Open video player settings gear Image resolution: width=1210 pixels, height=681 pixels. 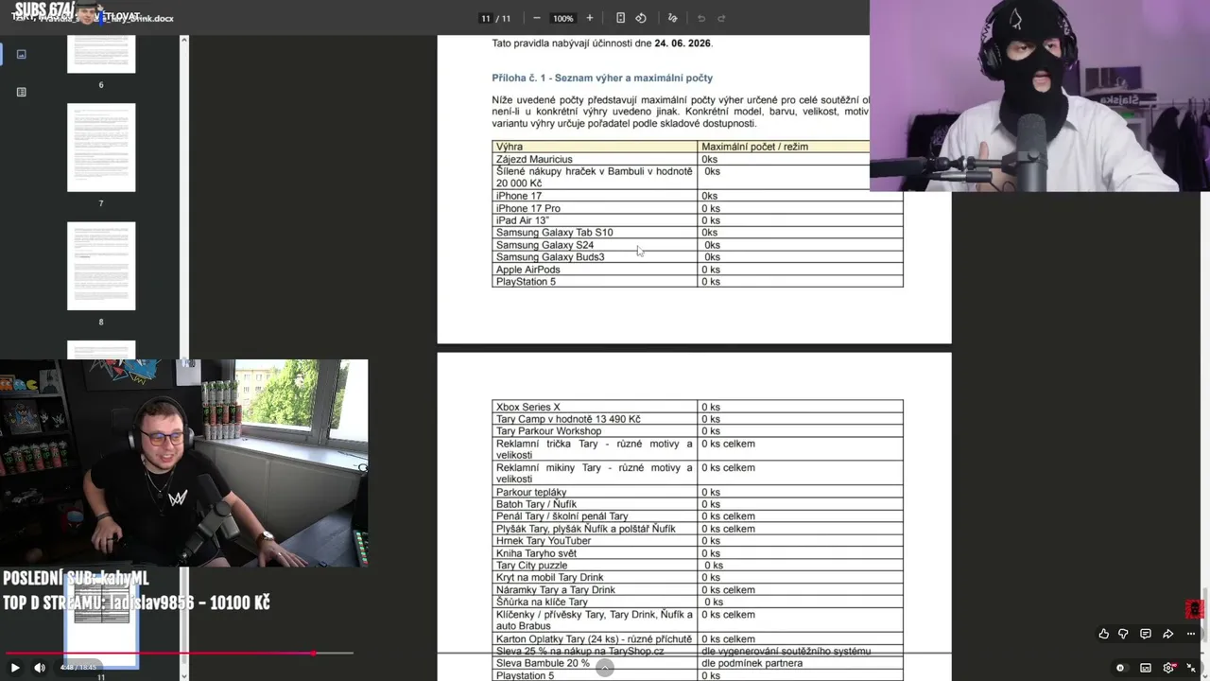click(1169, 668)
